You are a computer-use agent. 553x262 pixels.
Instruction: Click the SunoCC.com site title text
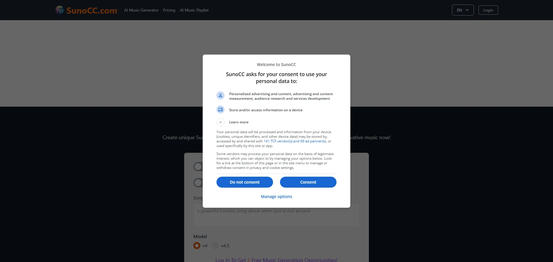click(x=92, y=11)
